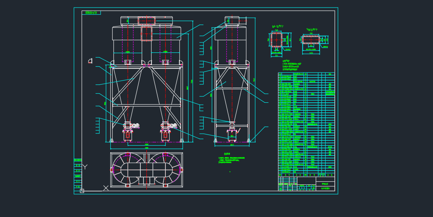This screenshot has width=433, height=217.
Task: Select the left rotary valve motor in front view
Action: (135, 126)
